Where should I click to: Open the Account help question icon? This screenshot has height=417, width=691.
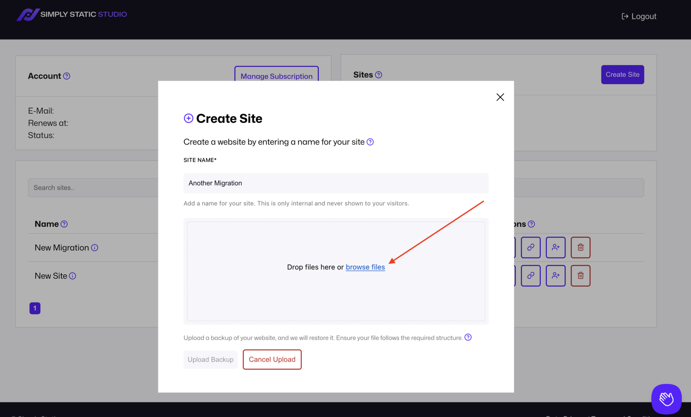67,76
